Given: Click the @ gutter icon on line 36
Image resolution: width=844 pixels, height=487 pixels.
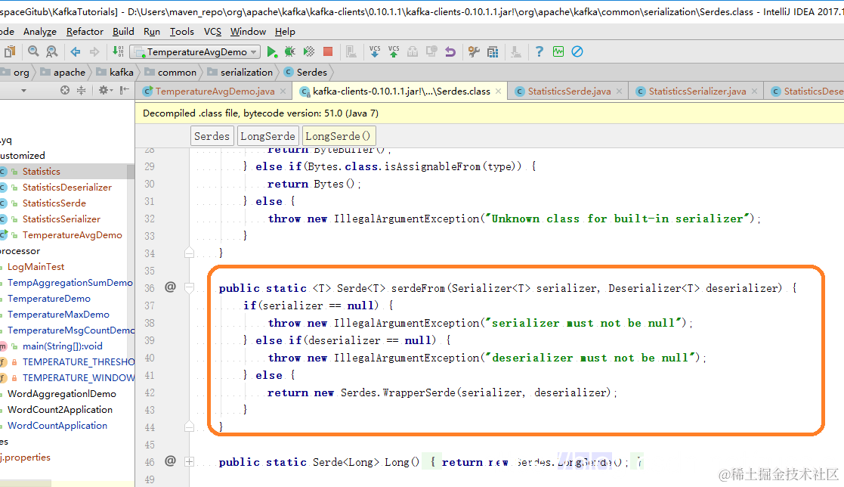Looking at the screenshot, I should click(x=170, y=287).
